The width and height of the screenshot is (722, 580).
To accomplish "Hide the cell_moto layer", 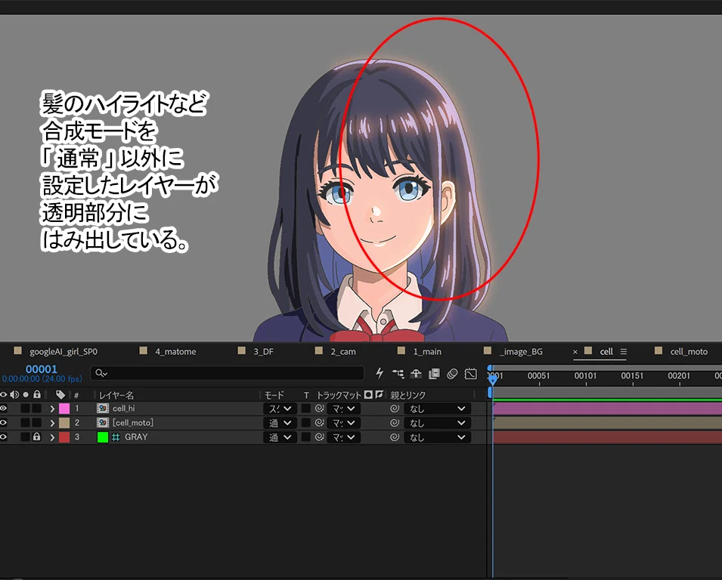I will point(4,423).
